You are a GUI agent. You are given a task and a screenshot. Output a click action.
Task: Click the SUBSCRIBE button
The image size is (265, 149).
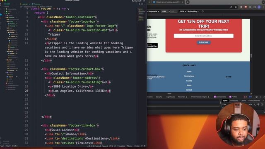click(x=203, y=42)
